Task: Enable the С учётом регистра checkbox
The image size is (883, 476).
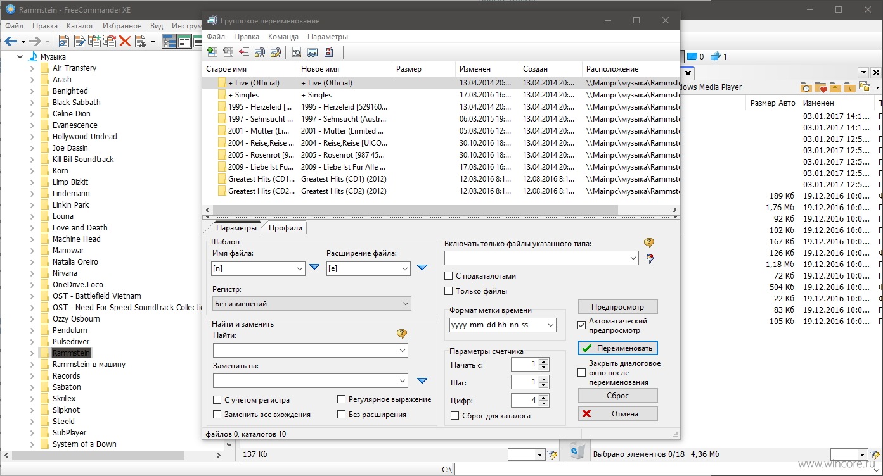Action: (x=217, y=400)
